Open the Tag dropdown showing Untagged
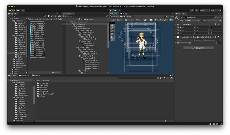This screenshot has height=135, width=230. [x=192, y=21]
